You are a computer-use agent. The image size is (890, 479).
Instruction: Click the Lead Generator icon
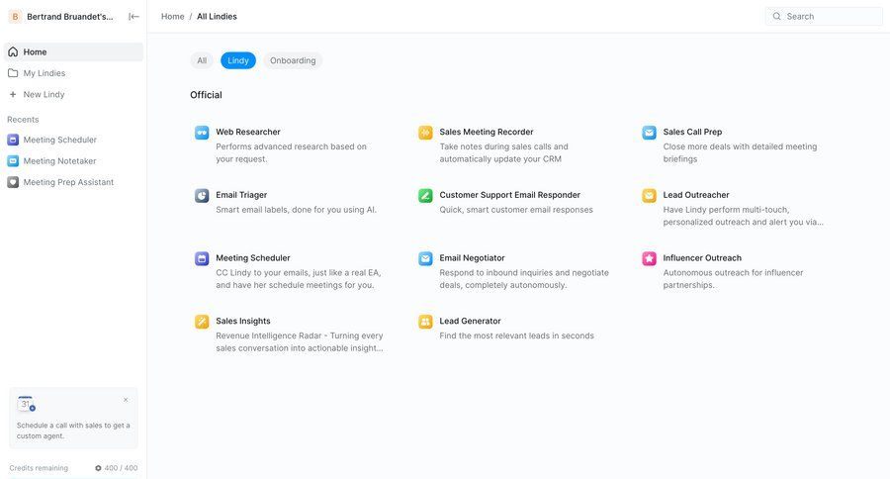[425, 322]
